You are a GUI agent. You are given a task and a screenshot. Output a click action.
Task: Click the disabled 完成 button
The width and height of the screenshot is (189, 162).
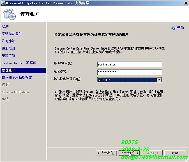pyautogui.click(x=152, y=153)
